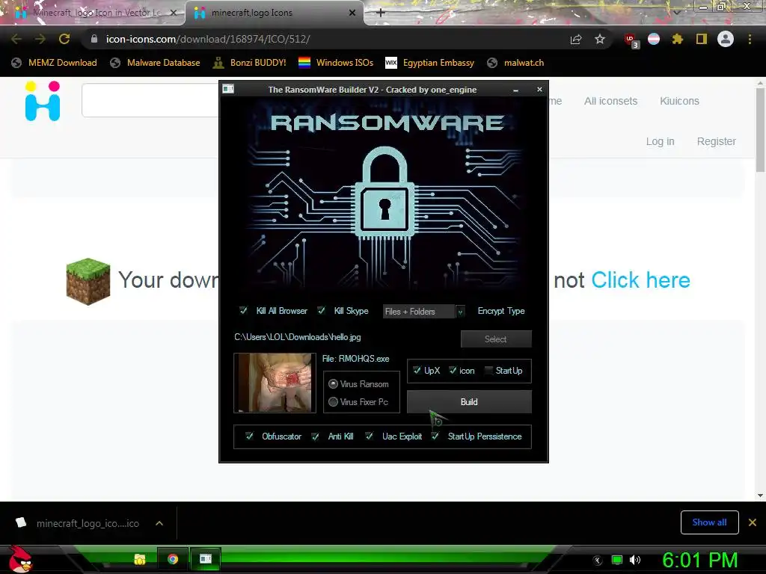The height and width of the screenshot is (574, 766).
Task: Open the All iconsets link
Action: [x=610, y=101]
